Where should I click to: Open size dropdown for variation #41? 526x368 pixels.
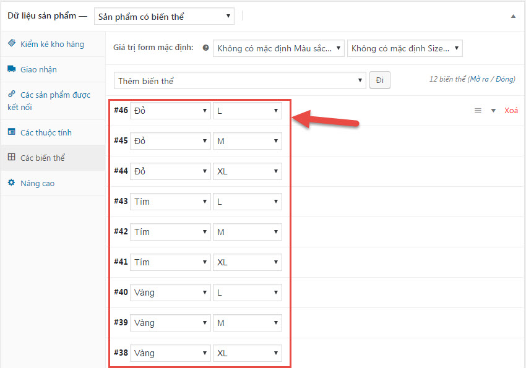point(248,262)
